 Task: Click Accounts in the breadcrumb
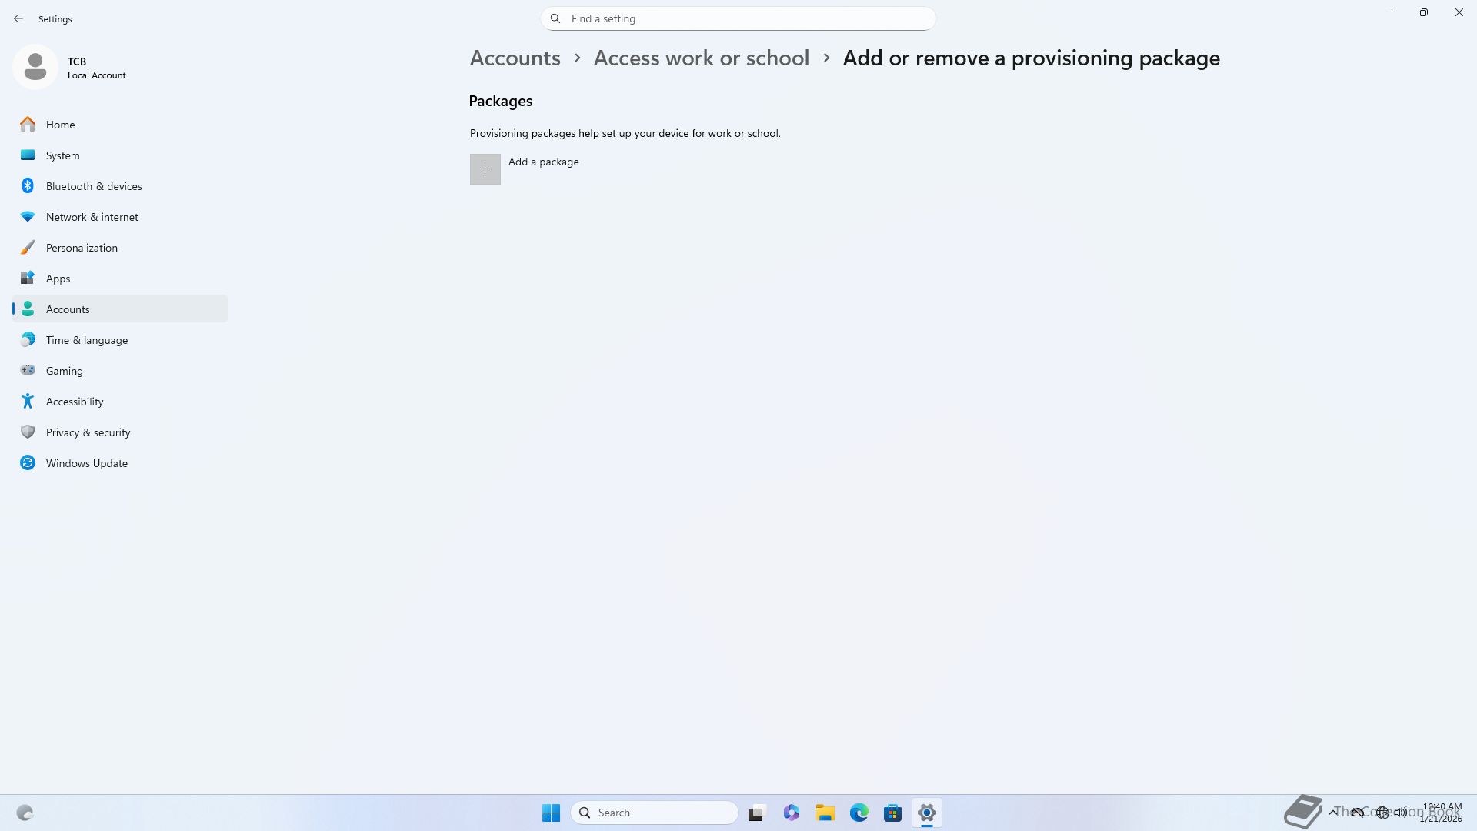(x=515, y=58)
